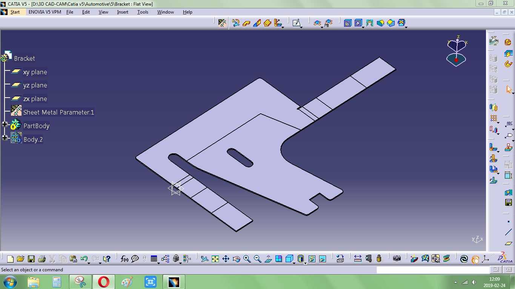This screenshot has height=289, width=515.
Task: Activate the Rotate view tool
Action: tap(237, 259)
